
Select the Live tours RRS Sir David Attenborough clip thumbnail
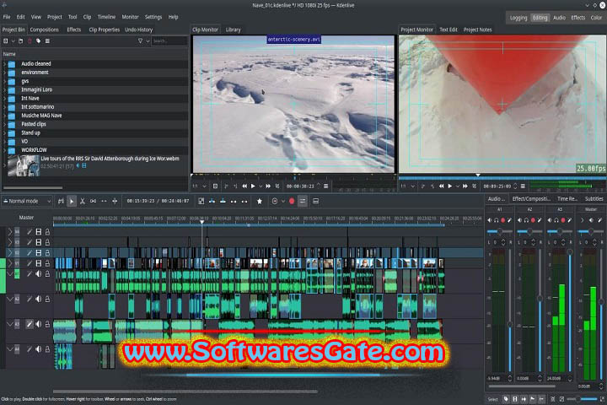(x=24, y=166)
